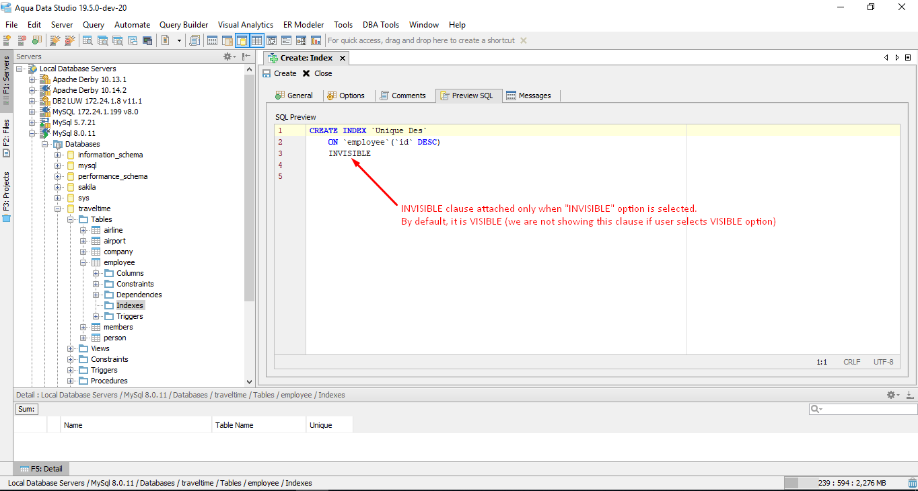Close the Create: Index tab
This screenshot has height=491, width=918.
tap(342, 58)
